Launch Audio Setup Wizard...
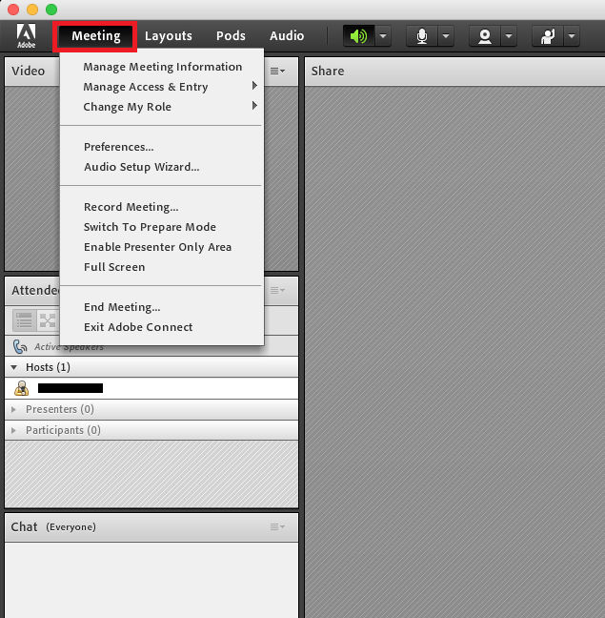Image resolution: width=605 pixels, height=618 pixels. click(x=162, y=167)
